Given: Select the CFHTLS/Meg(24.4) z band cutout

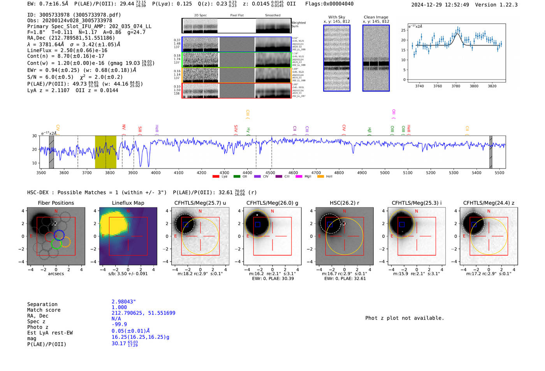Looking at the screenshot, I should [x=489, y=236].
